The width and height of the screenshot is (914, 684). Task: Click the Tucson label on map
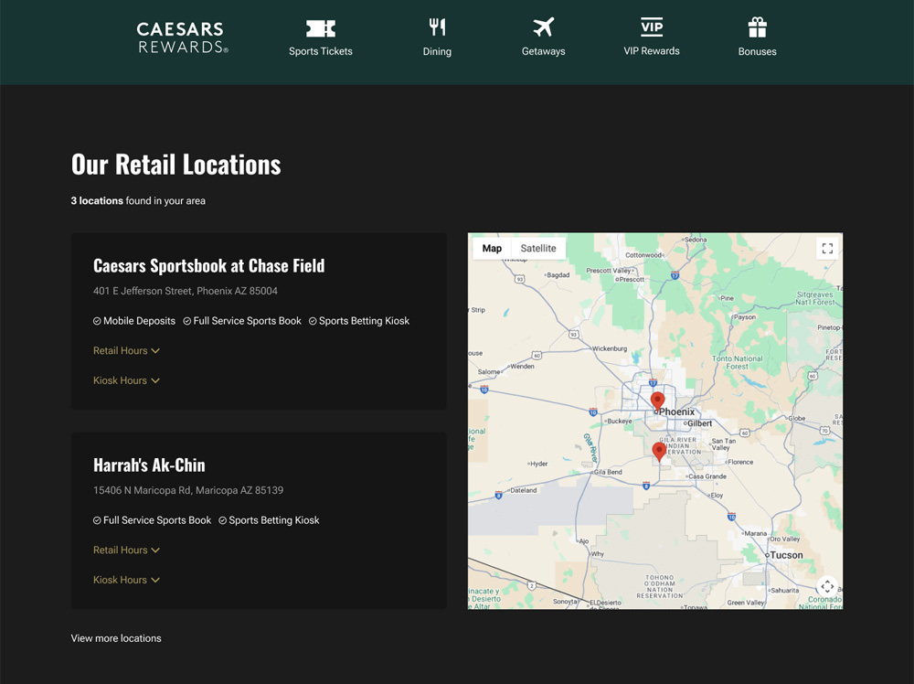pos(786,555)
